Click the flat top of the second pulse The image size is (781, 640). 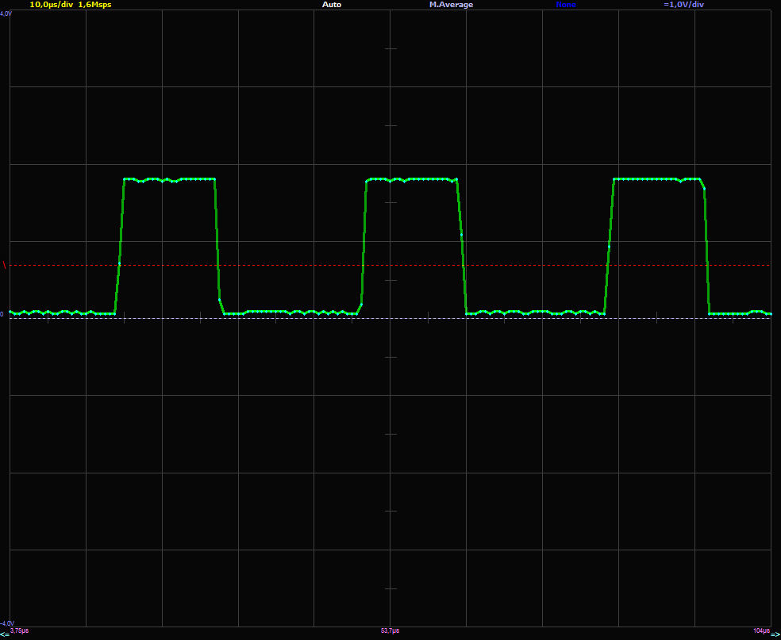[x=411, y=180]
